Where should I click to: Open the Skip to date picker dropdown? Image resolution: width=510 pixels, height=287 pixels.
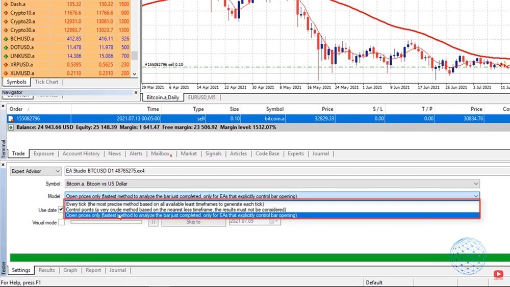click(x=276, y=221)
